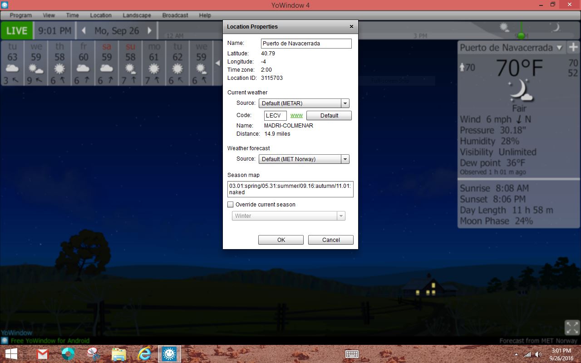Click the location Name text field
581x363 pixels.
pos(306,44)
